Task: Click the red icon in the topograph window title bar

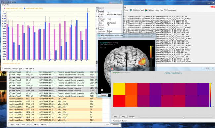Action: [112, 69]
